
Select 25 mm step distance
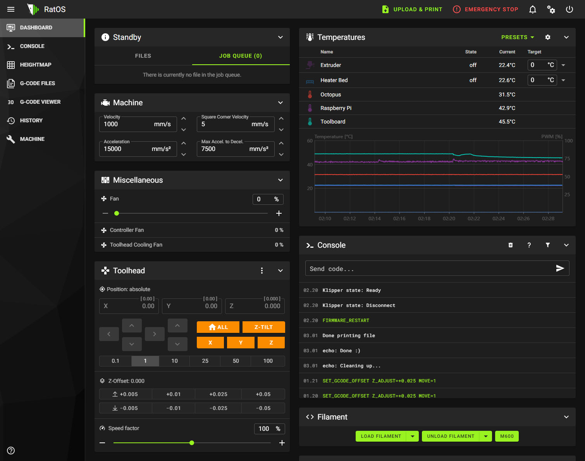[205, 361]
